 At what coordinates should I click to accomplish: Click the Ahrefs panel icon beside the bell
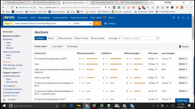[x=183, y=18]
